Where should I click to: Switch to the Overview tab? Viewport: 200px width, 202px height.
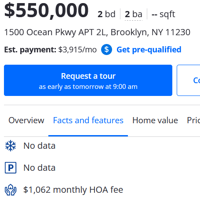pyautogui.click(x=26, y=120)
